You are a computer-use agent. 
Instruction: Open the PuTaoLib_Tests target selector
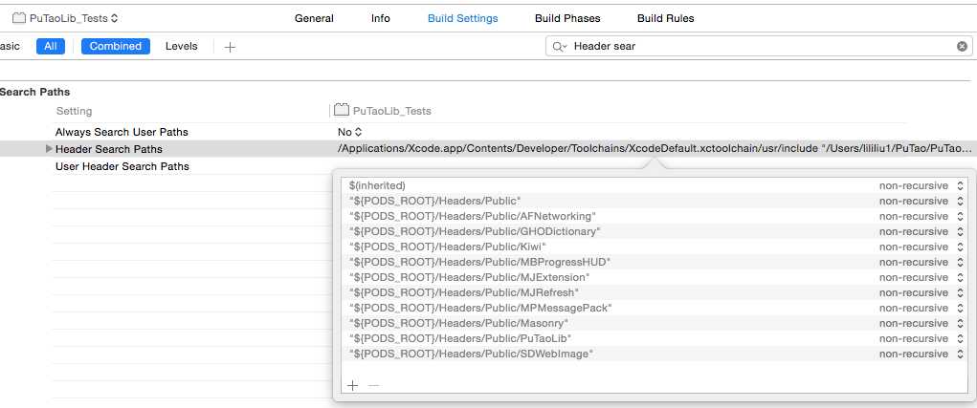(x=65, y=18)
